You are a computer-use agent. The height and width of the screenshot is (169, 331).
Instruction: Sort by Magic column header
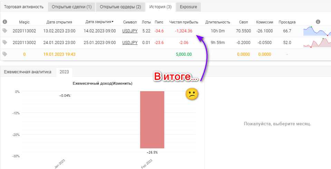point(24,22)
